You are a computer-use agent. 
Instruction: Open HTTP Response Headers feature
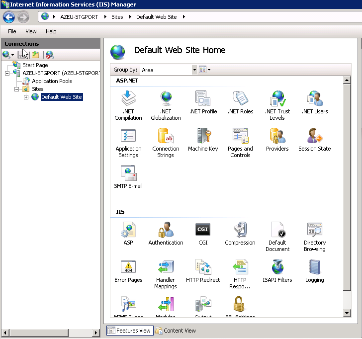coord(240,274)
